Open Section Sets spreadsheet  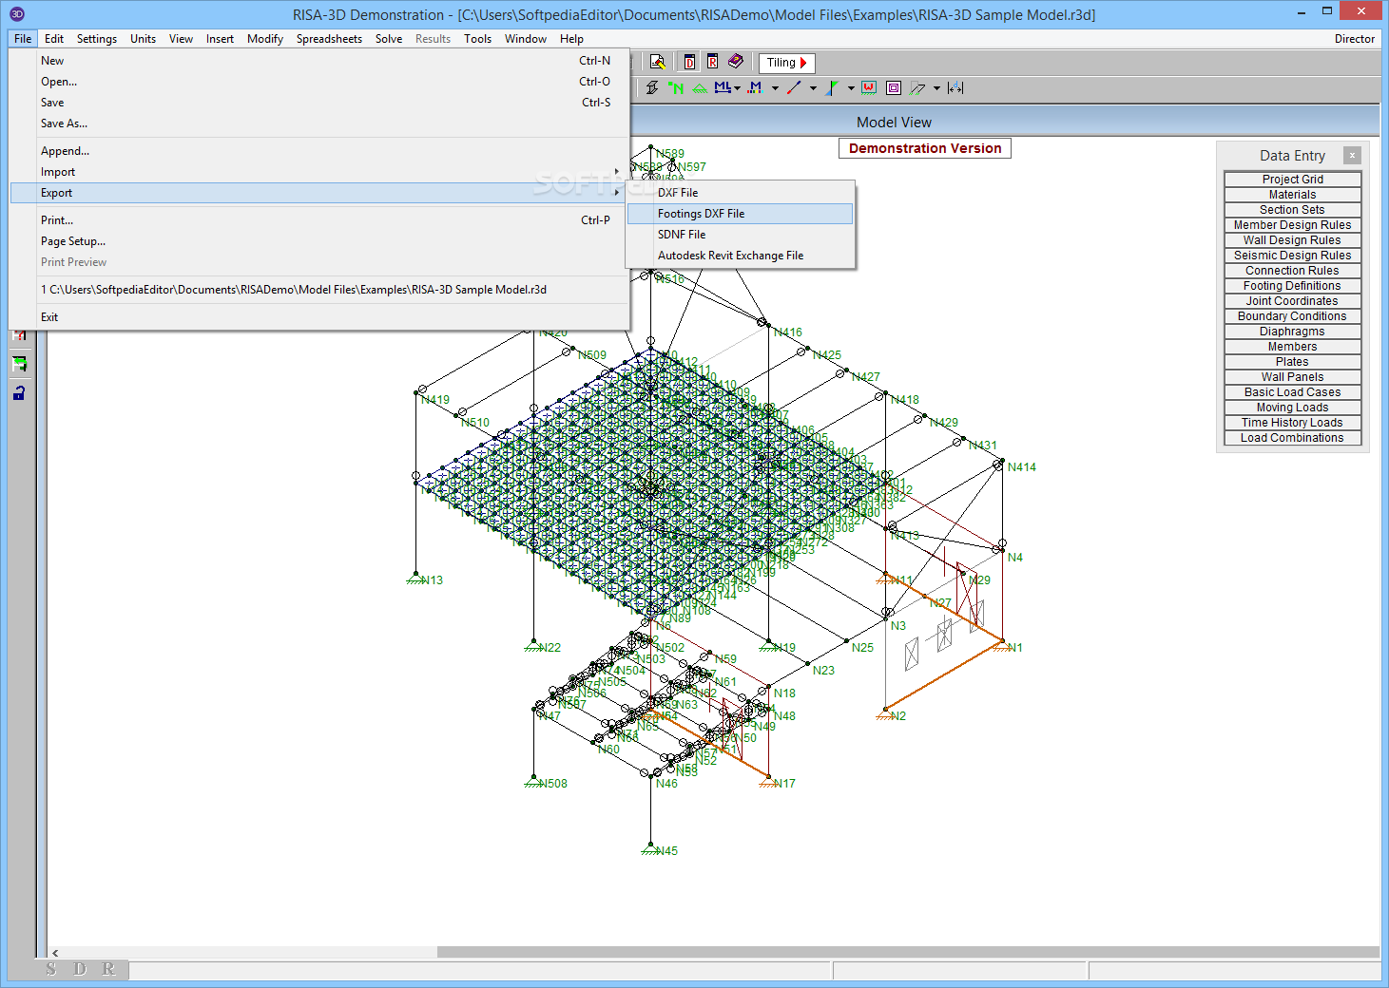coord(1292,210)
